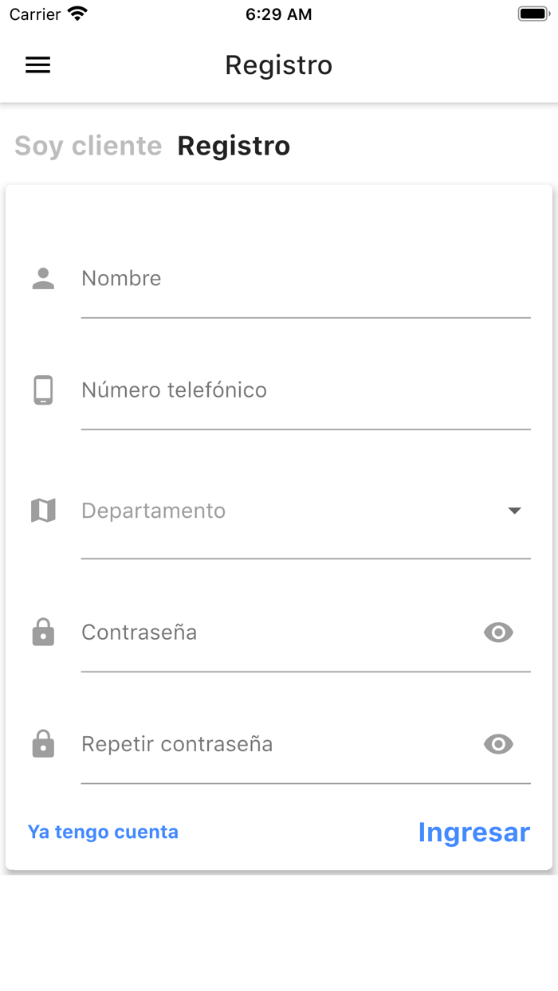
Task: Click the map icon beside Departamento
Action: pos(42,510)
